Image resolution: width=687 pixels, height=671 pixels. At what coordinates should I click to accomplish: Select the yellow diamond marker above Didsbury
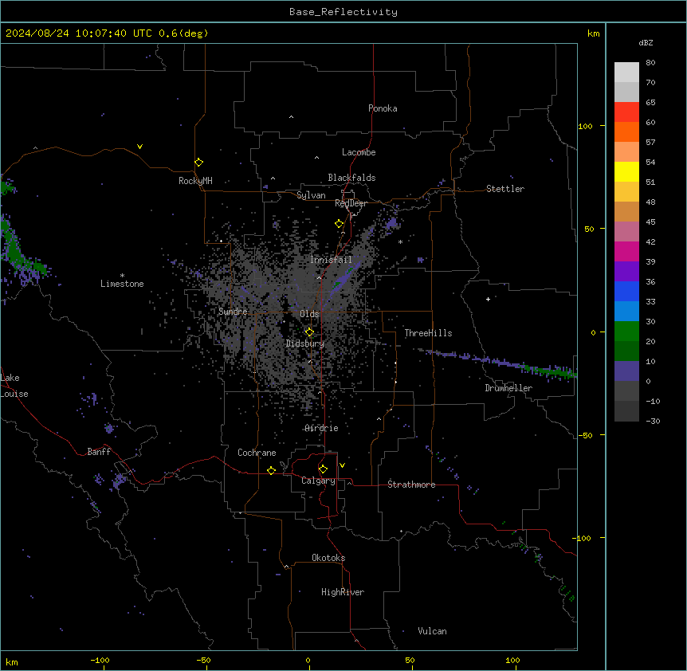pyautogui.click(x=309, y=332)
